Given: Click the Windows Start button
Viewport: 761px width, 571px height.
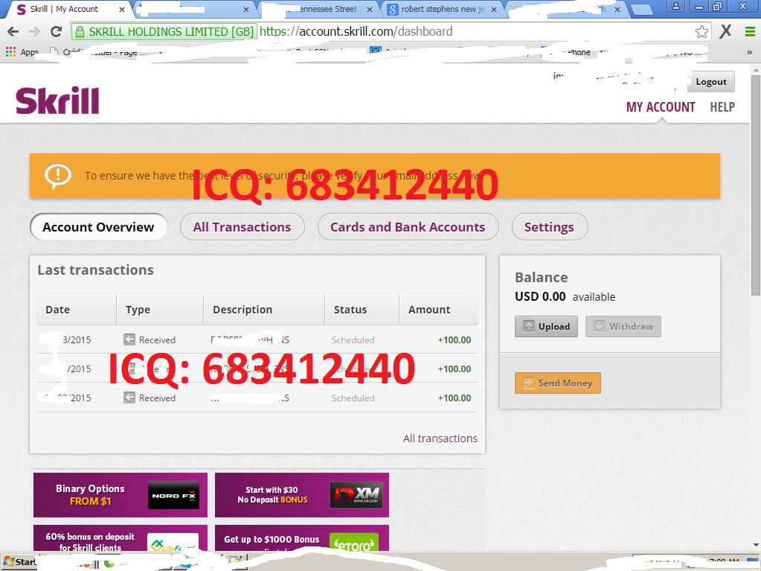Looking at the screenshot, I should point(19,562).
